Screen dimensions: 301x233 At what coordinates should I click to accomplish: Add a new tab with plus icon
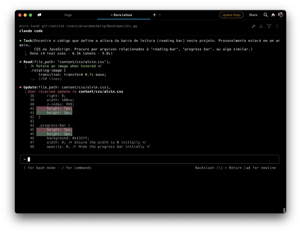click(x=154, y=15)
